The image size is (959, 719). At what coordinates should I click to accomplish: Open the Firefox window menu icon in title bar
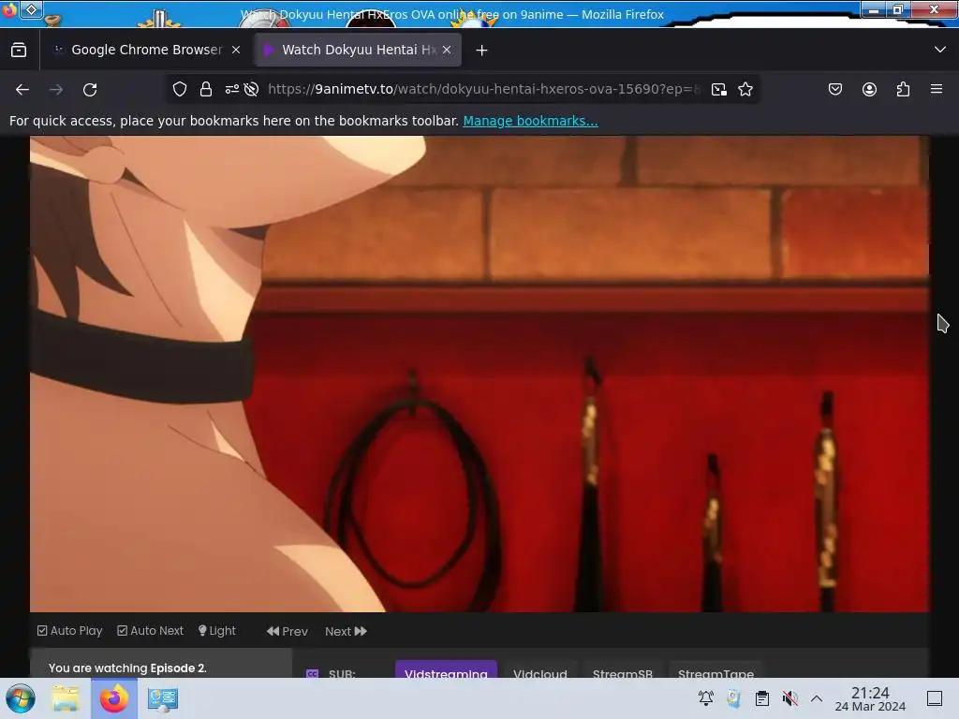pyautogui.click(x=9, y=9)
